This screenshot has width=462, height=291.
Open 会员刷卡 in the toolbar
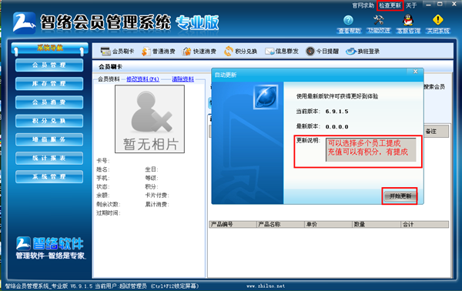(x=117, y=52)
